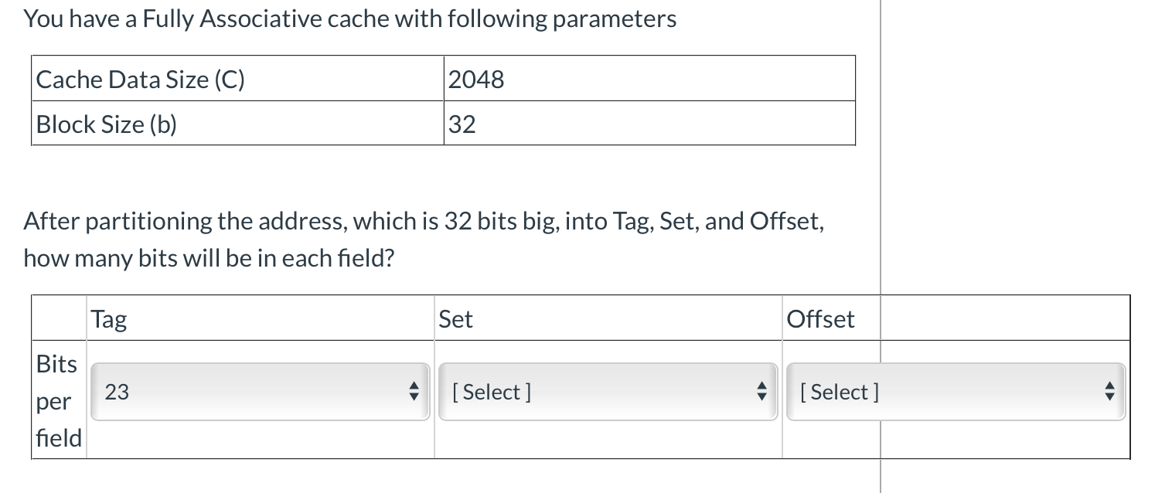Select the Set column header cell
The width and height of the screenshot is (1172, 493).
[456, 318]
